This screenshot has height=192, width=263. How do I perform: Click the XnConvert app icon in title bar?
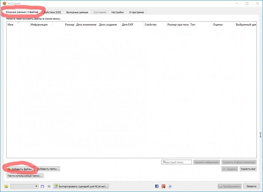coord(4,3)
